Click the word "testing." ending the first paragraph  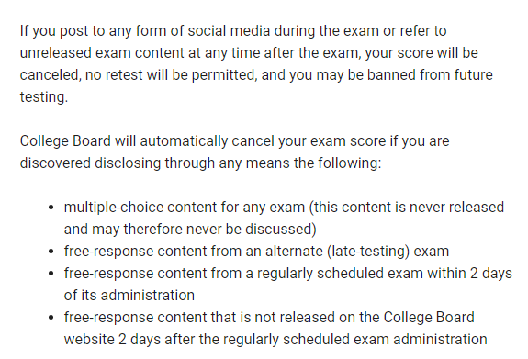44,97
